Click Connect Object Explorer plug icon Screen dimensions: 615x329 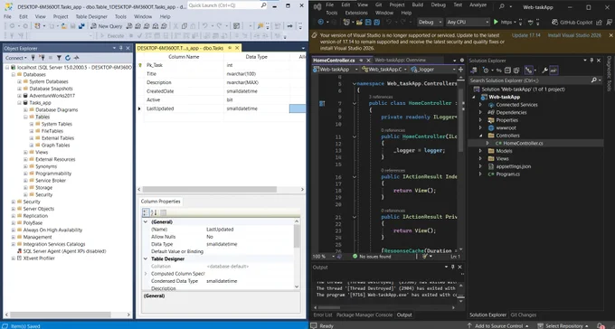(33, 58)
